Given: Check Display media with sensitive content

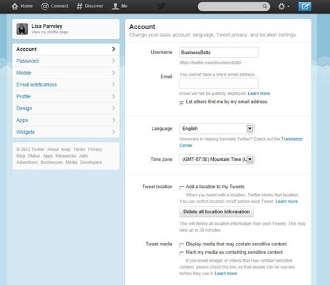Looking at the screenshot, I should (181, 245).
